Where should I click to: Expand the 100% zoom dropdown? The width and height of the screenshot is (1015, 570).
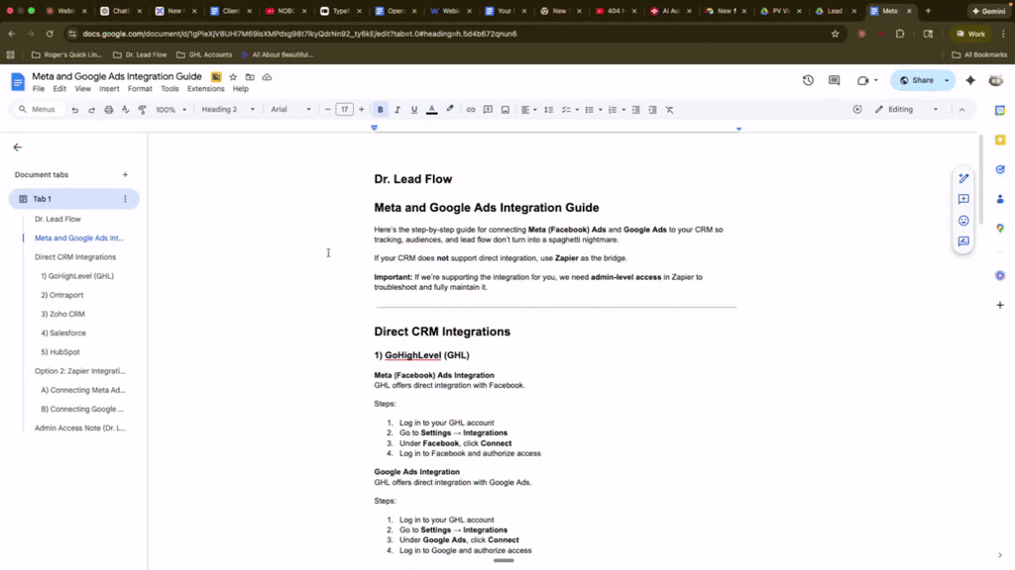click(169, 110)
